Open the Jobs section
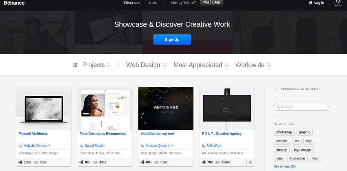Image resolution: width=347 pixels, height=171 pixels. pos(152,3)
